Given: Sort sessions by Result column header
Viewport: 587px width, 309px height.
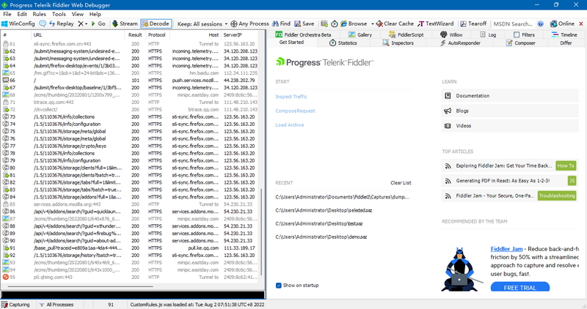Looking at the screenshot, I should 135,34.
